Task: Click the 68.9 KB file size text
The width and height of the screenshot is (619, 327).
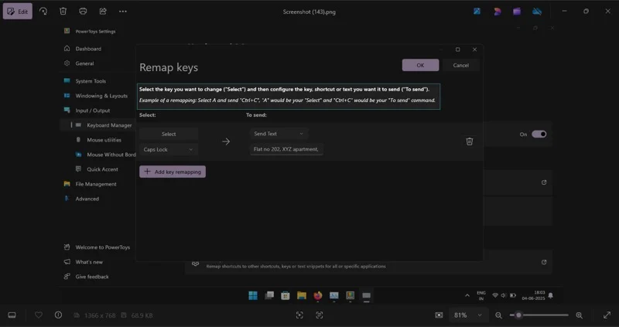Action: tap(142, 315)
